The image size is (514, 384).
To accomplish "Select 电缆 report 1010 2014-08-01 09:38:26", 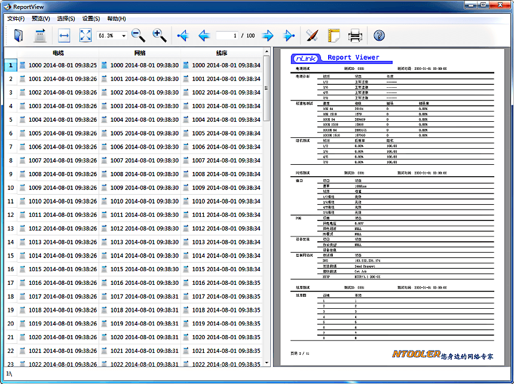I will (x=62, y=201).
